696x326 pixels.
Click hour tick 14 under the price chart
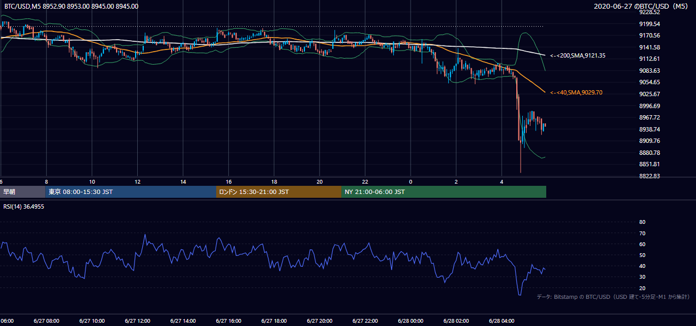coord(183,181)
